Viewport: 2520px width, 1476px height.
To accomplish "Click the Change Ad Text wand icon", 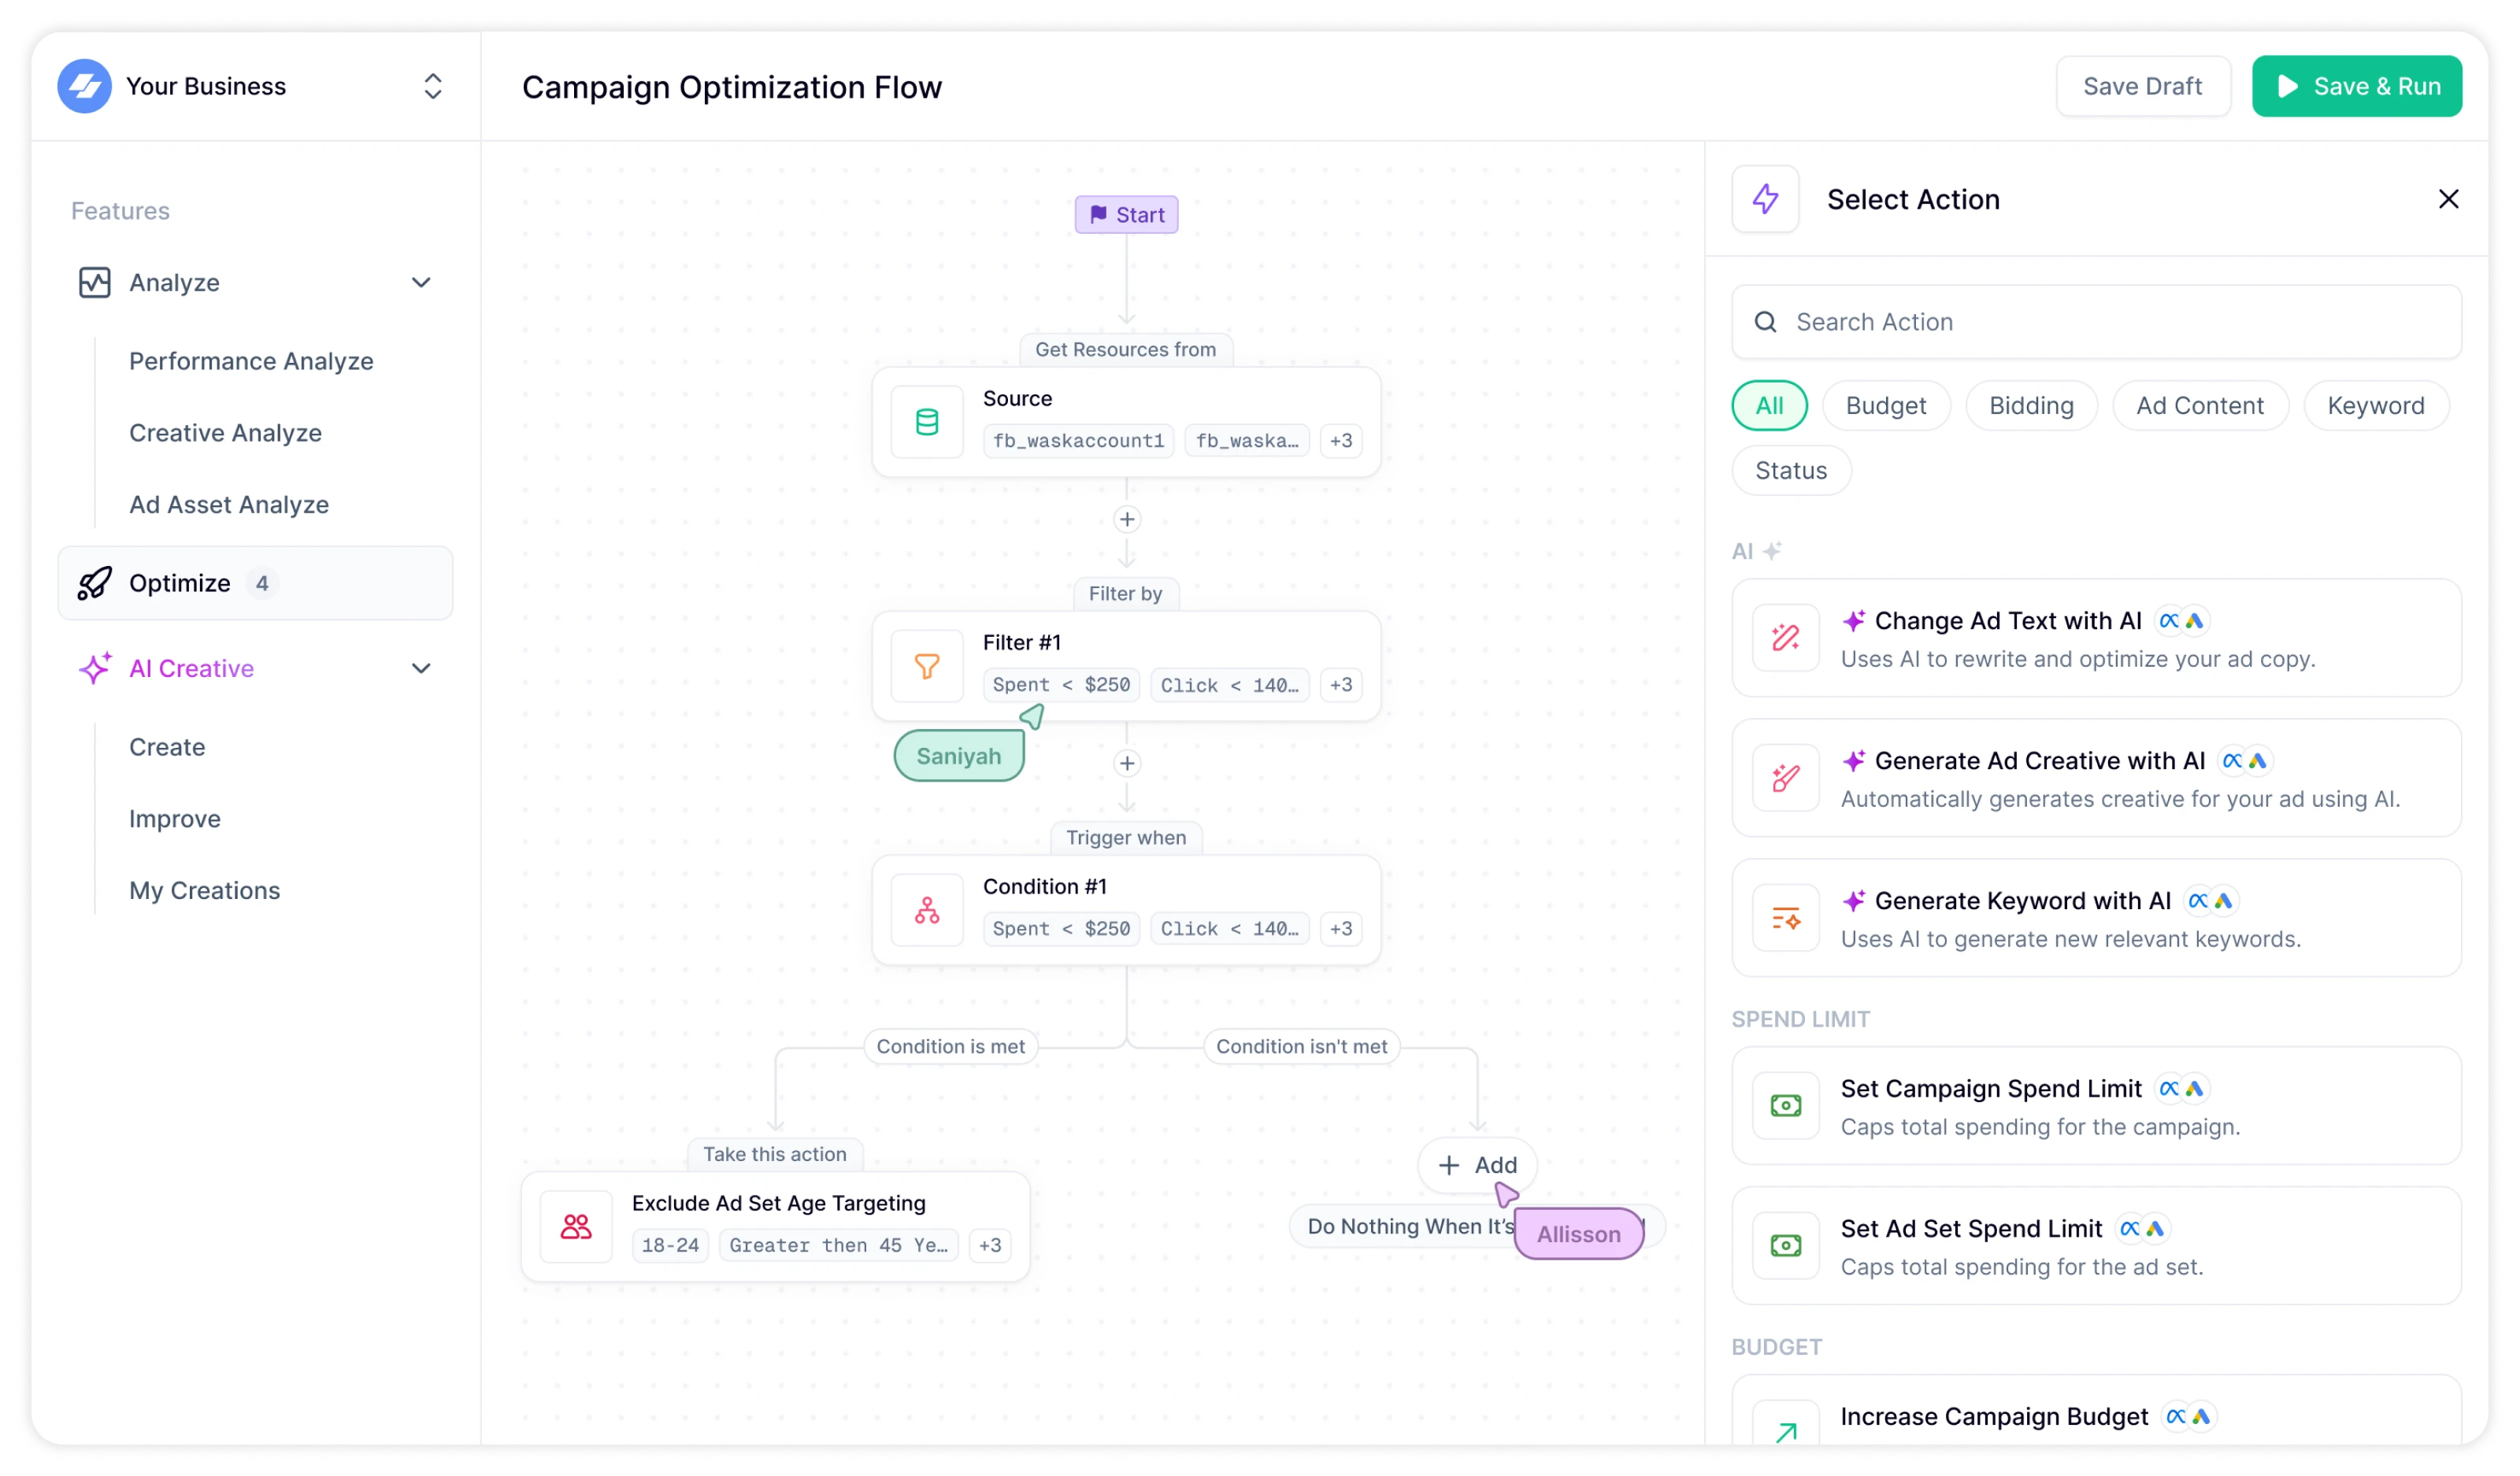I will tap(1785, 638).
